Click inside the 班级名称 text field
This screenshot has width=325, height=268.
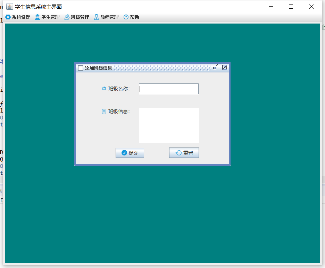[168, 89]
